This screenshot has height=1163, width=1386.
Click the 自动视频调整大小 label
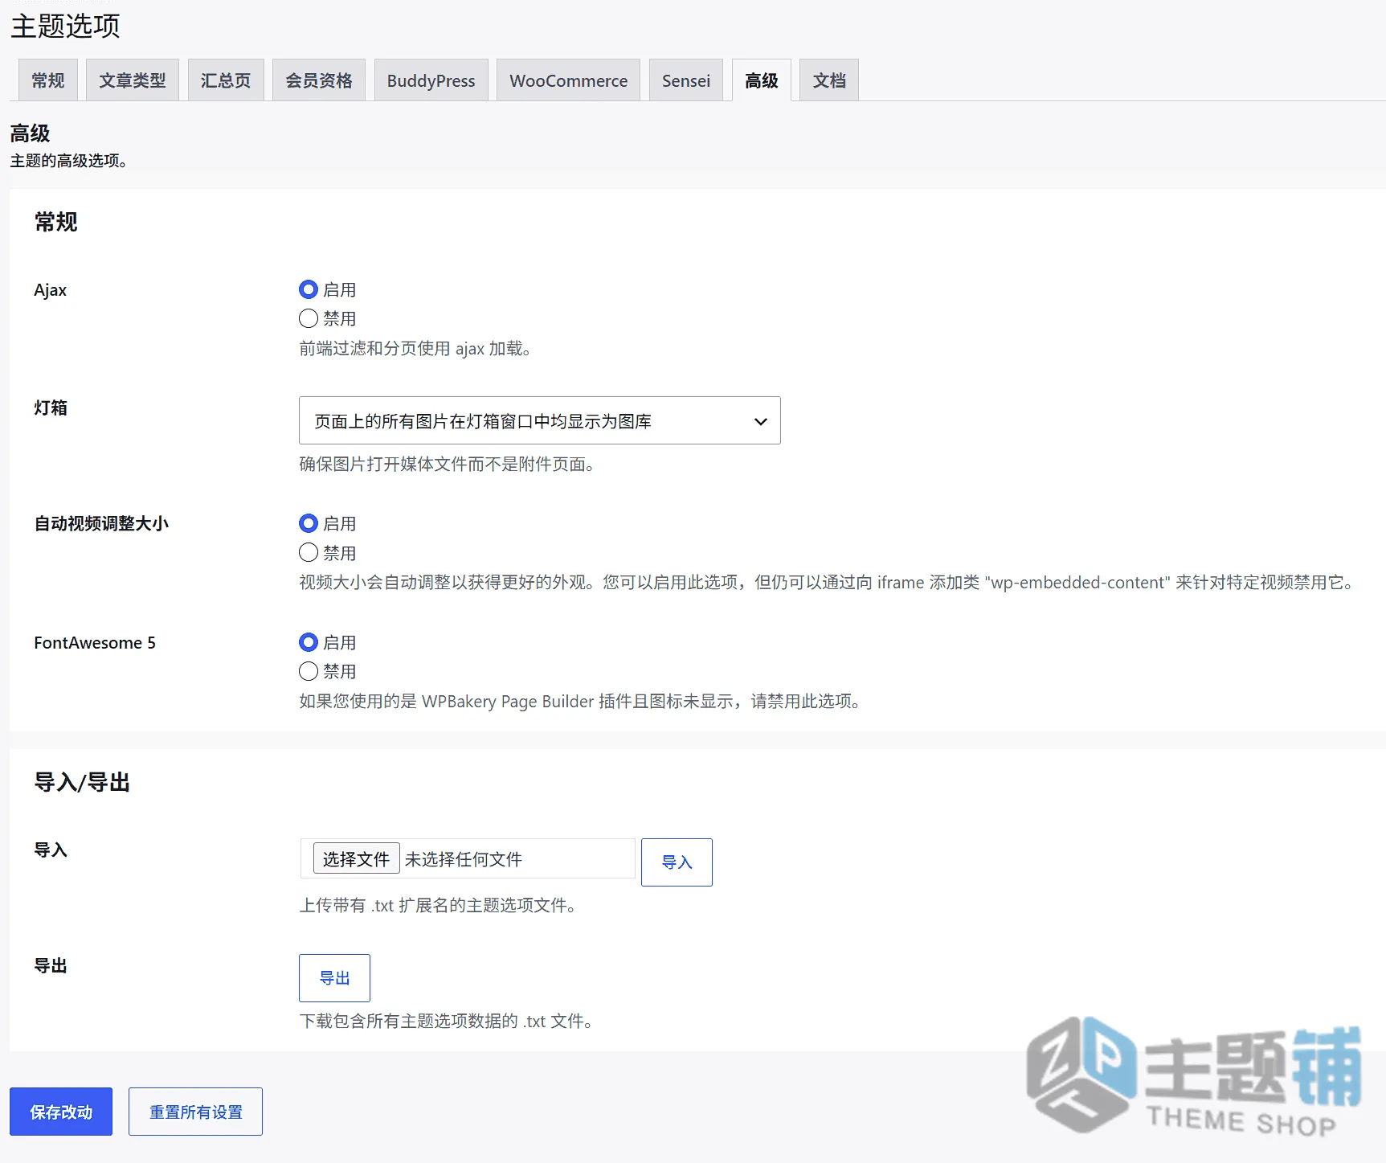(x=101, y=523)
